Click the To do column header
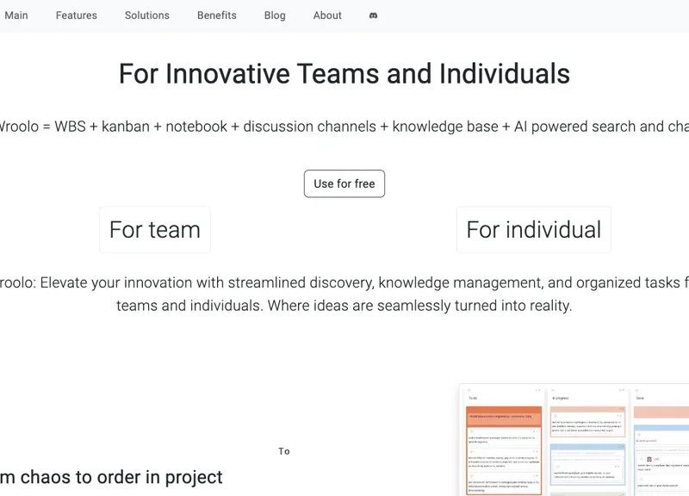 [x=473, y=399]
